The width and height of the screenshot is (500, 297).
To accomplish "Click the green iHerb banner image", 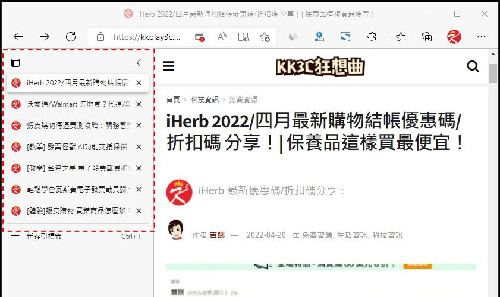I will point(321,267).
